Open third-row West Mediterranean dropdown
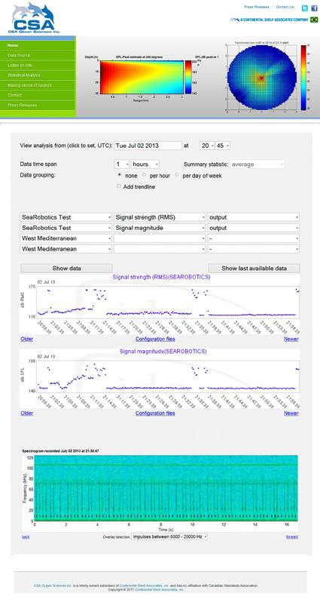The width and height of the screenshot is (320, 599). pos(66,238)
